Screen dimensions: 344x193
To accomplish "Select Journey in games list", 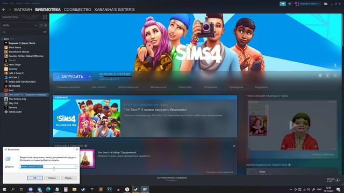I will (13, 69).
